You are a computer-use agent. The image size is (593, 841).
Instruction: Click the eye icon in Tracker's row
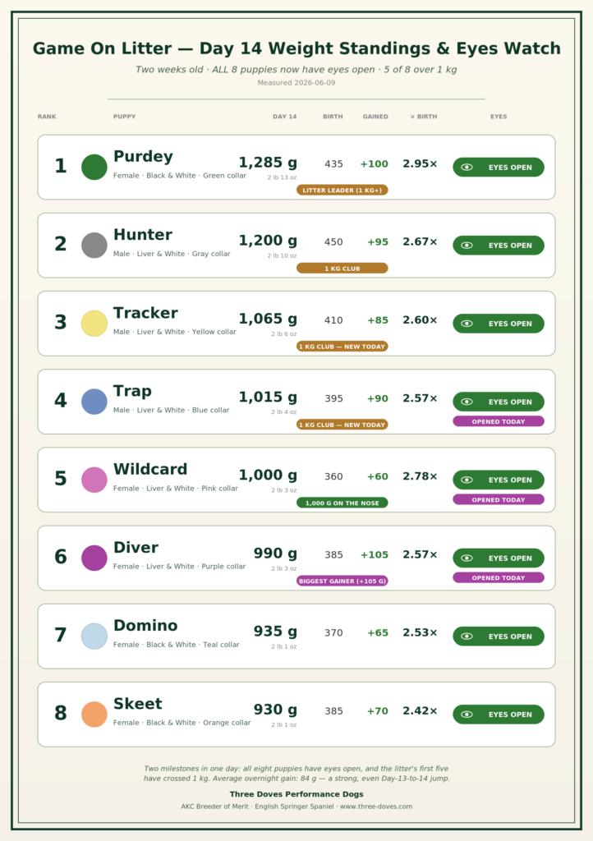point(467,324)
